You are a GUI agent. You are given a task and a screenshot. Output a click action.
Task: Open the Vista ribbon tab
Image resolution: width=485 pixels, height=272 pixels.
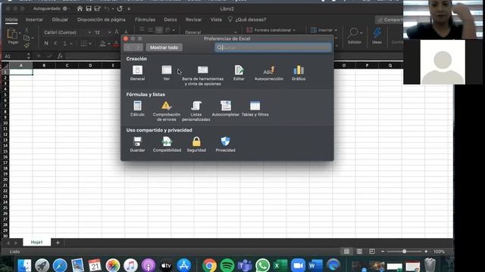point(216,20)
